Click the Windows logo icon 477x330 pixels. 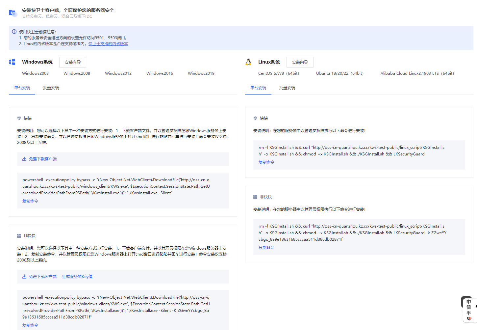[x=12, y=62]
